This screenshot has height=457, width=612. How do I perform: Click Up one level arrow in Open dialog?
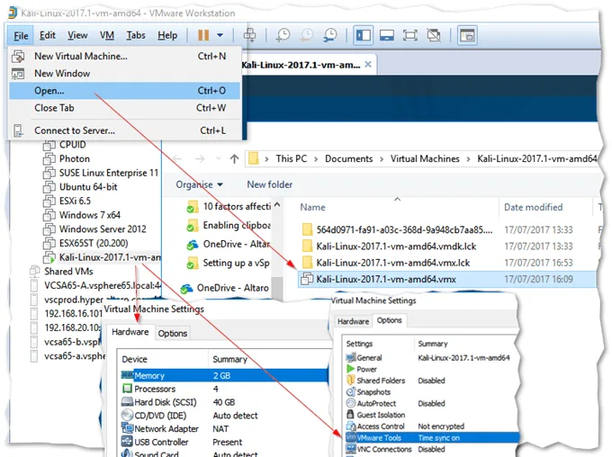pyautogui.click(x=234, y=159)
